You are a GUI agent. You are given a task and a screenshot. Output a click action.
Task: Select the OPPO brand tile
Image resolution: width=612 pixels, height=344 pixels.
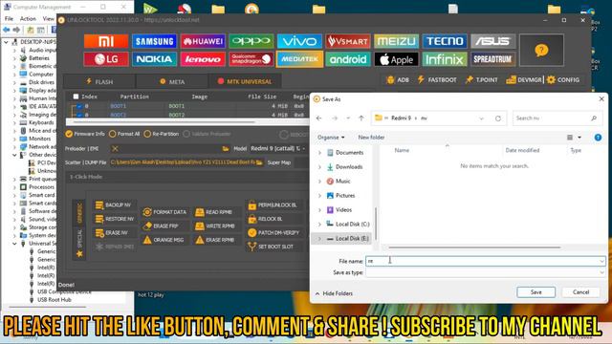coord(251,41)
